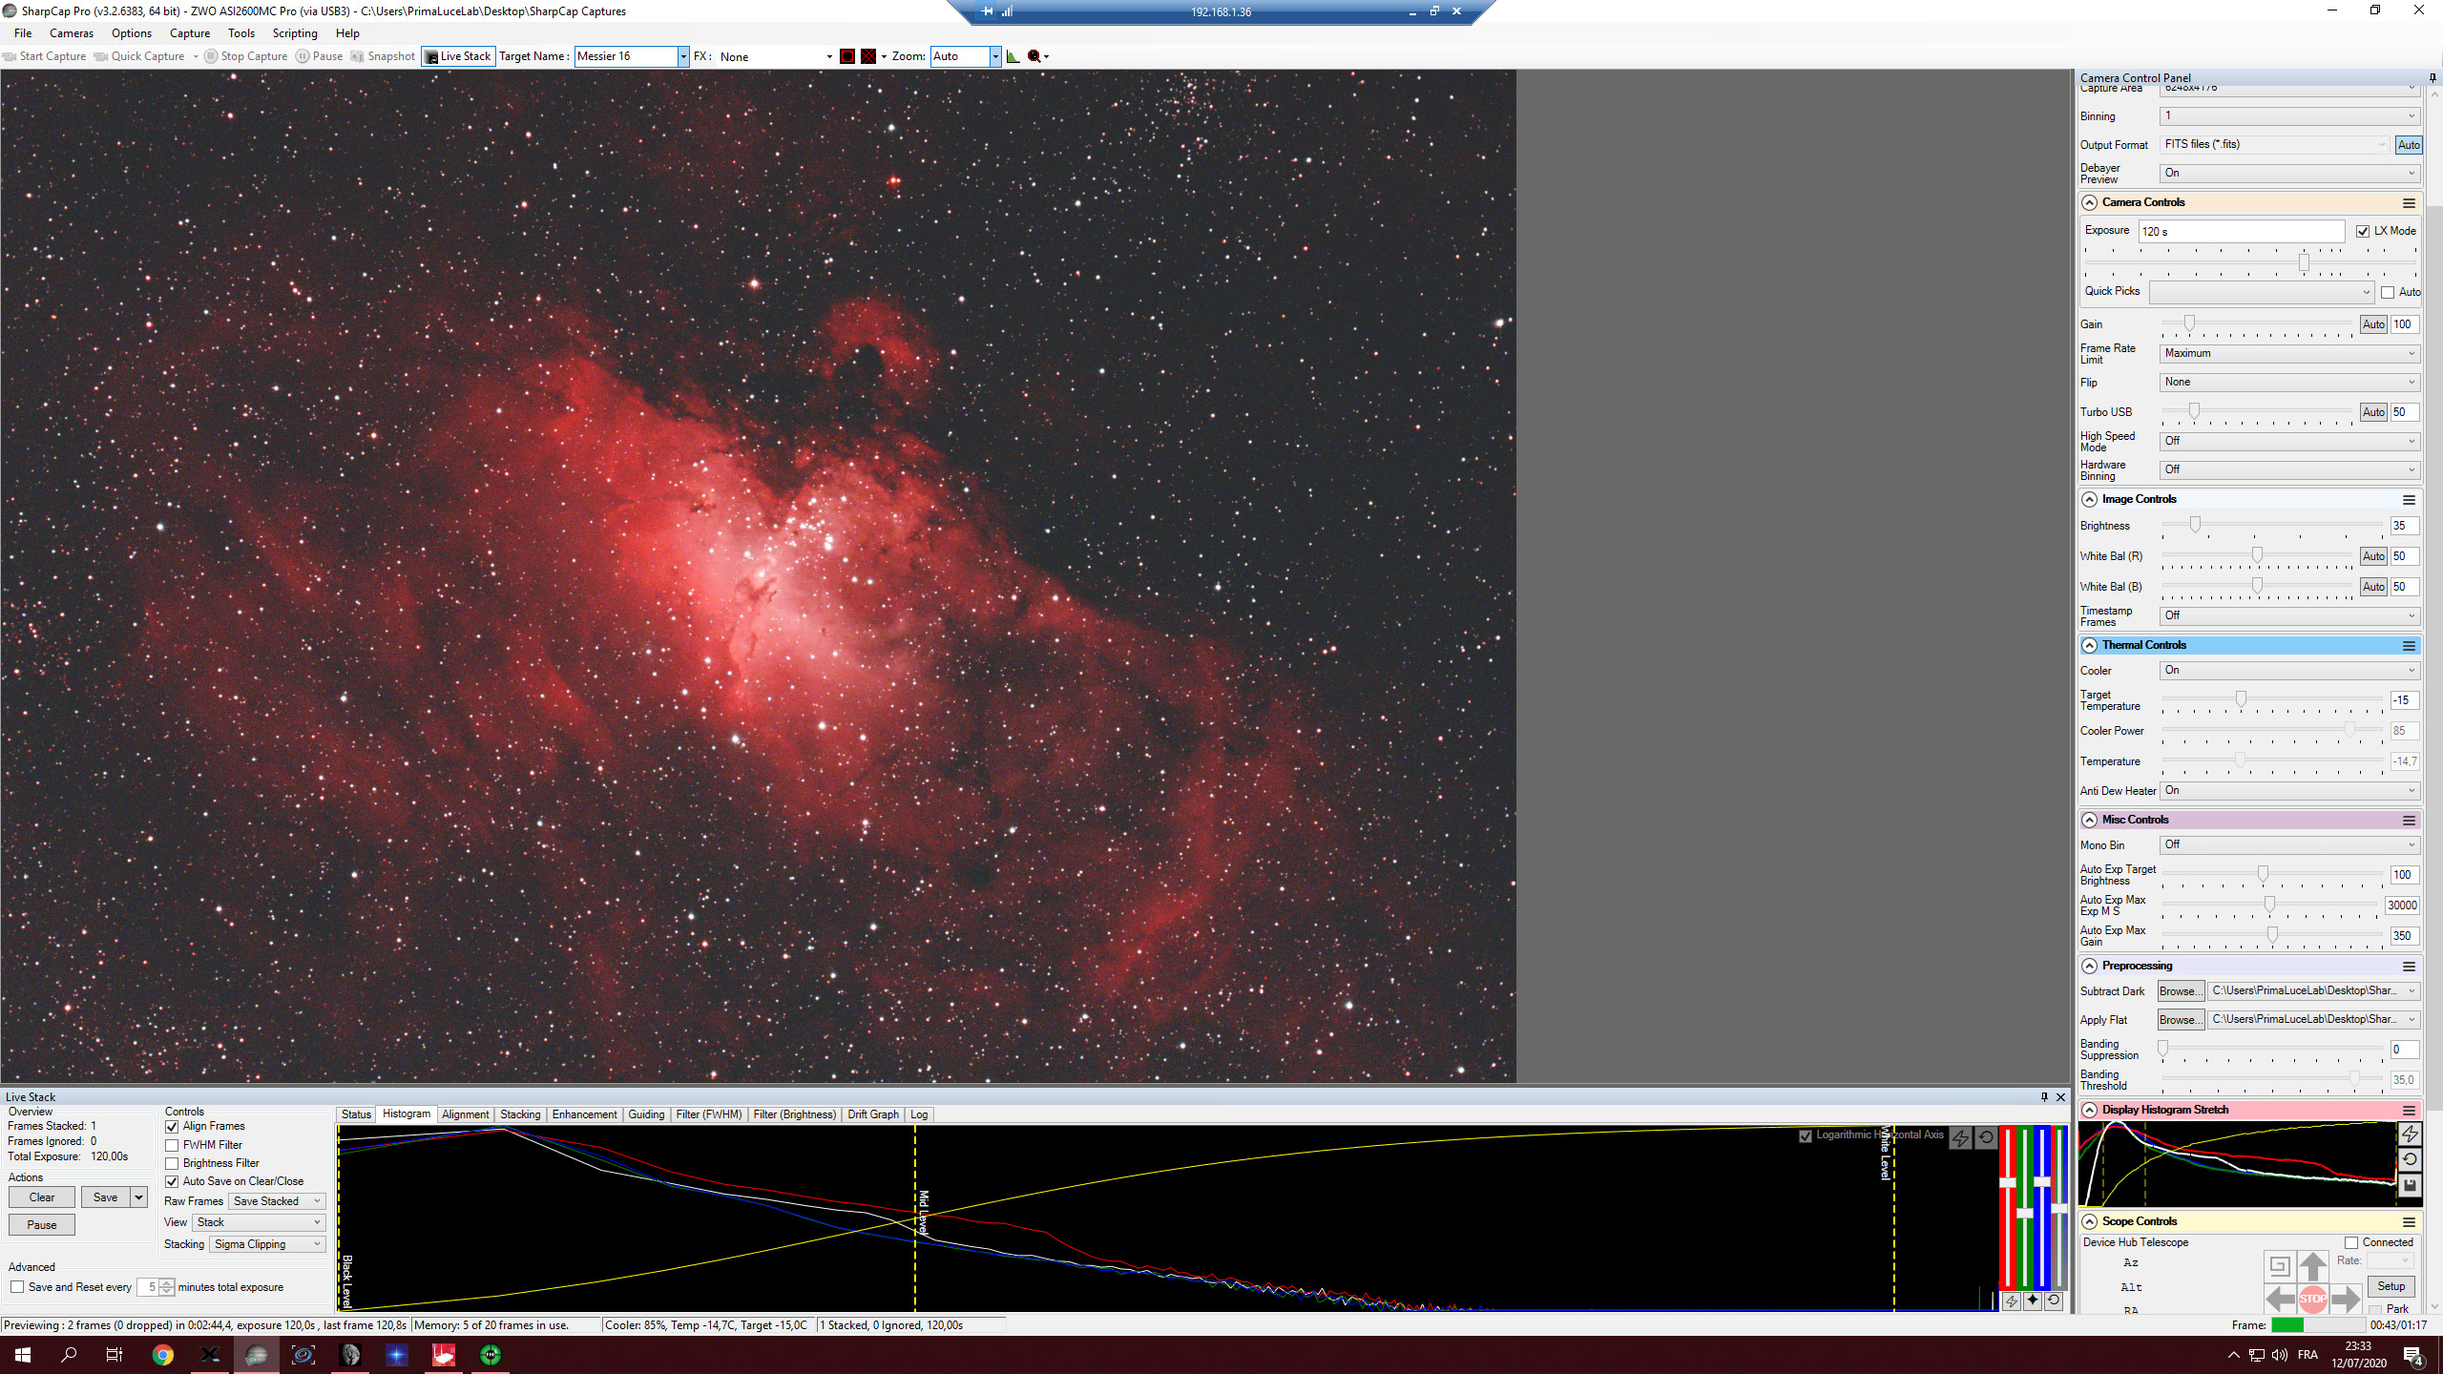
Task: Open the Scripting menu
Action: pos(295,33)
